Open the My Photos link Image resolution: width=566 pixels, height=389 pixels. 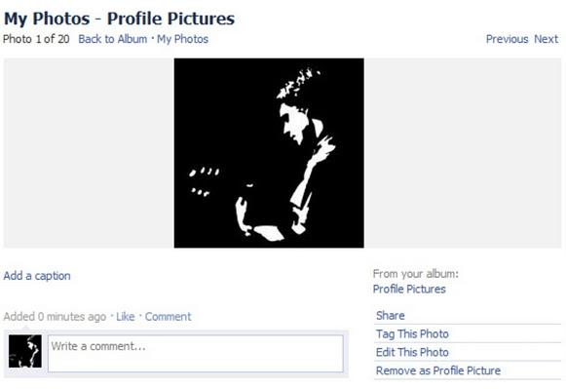(x=182, y=39)
